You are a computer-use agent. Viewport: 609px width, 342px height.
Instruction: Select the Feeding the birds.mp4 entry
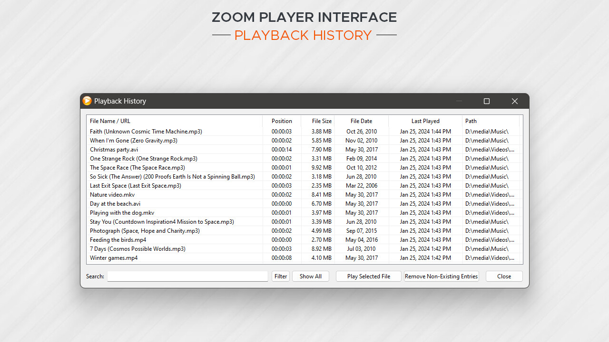[x=143, y=239]
